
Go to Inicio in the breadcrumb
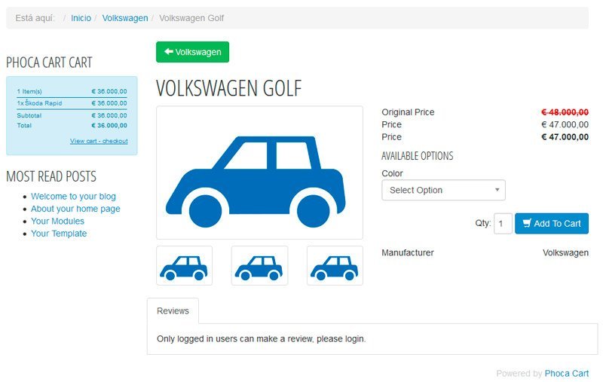pyautogui.click(x=81, y=18)
